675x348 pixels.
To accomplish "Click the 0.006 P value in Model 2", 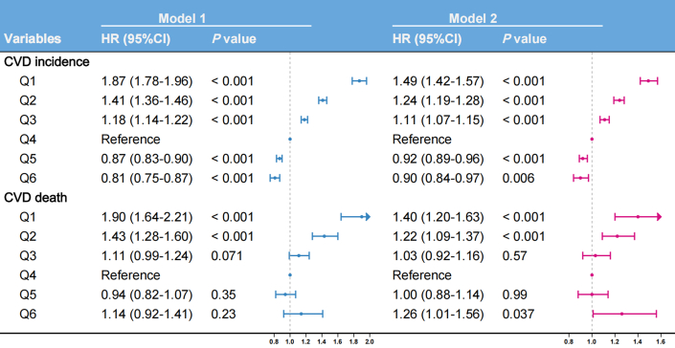I will (518, 178).
